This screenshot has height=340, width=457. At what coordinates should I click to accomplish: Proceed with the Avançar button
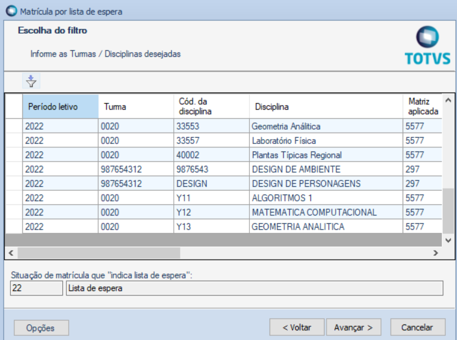click(x=354, y=327)
